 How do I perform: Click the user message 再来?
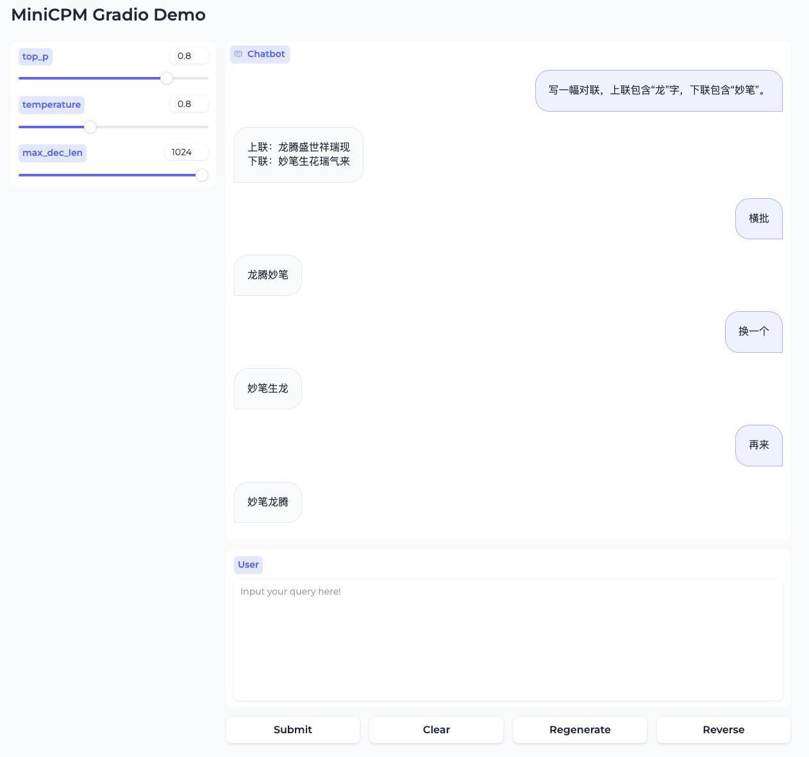(759, 445)
